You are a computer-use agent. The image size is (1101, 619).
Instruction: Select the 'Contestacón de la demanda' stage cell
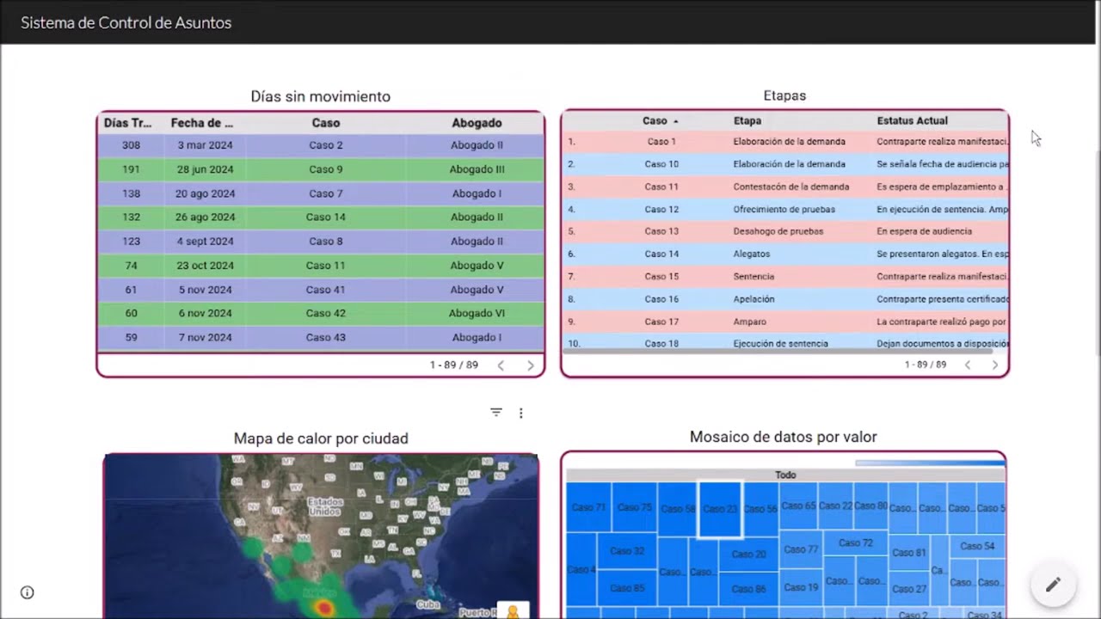tap(791, 187)
